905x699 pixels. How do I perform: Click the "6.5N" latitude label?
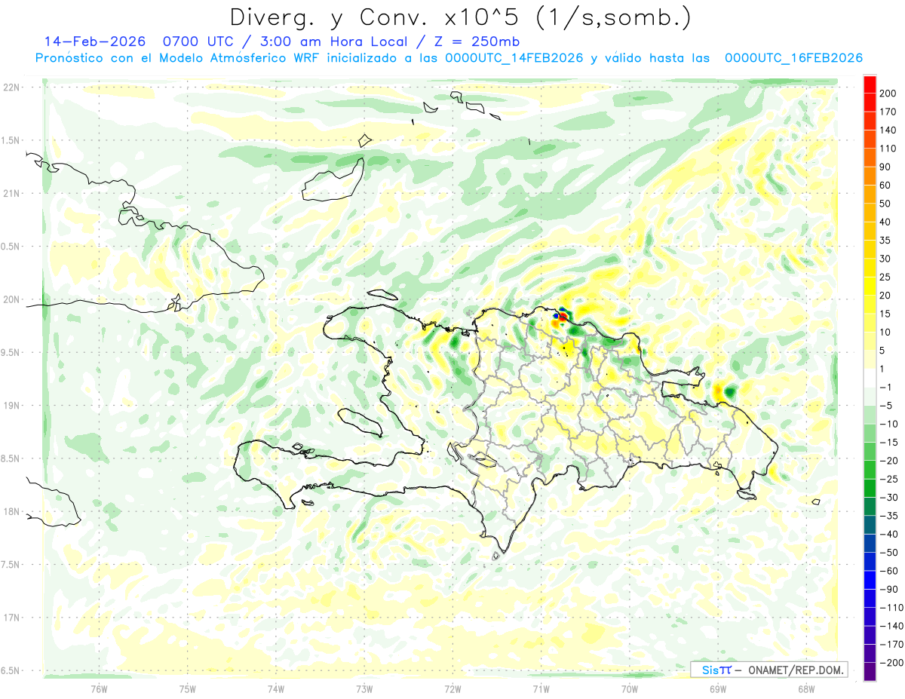11,670
